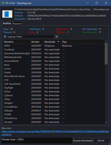This screenshot has width=111, height=145.
Task: Select the Trustlook row
Action: pos(54,50)
